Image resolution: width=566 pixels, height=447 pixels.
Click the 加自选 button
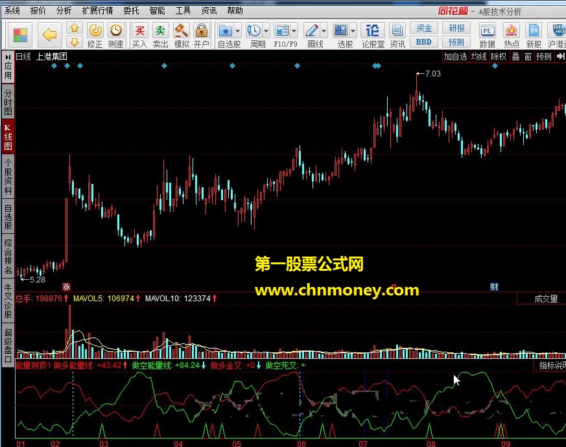pos(455,56)
